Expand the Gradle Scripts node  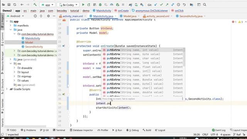pos(7,89)
